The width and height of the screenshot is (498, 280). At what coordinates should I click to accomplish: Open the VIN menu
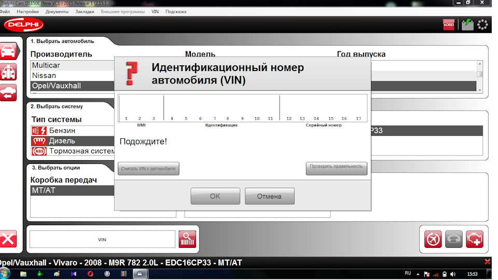(x=155, y=11)
